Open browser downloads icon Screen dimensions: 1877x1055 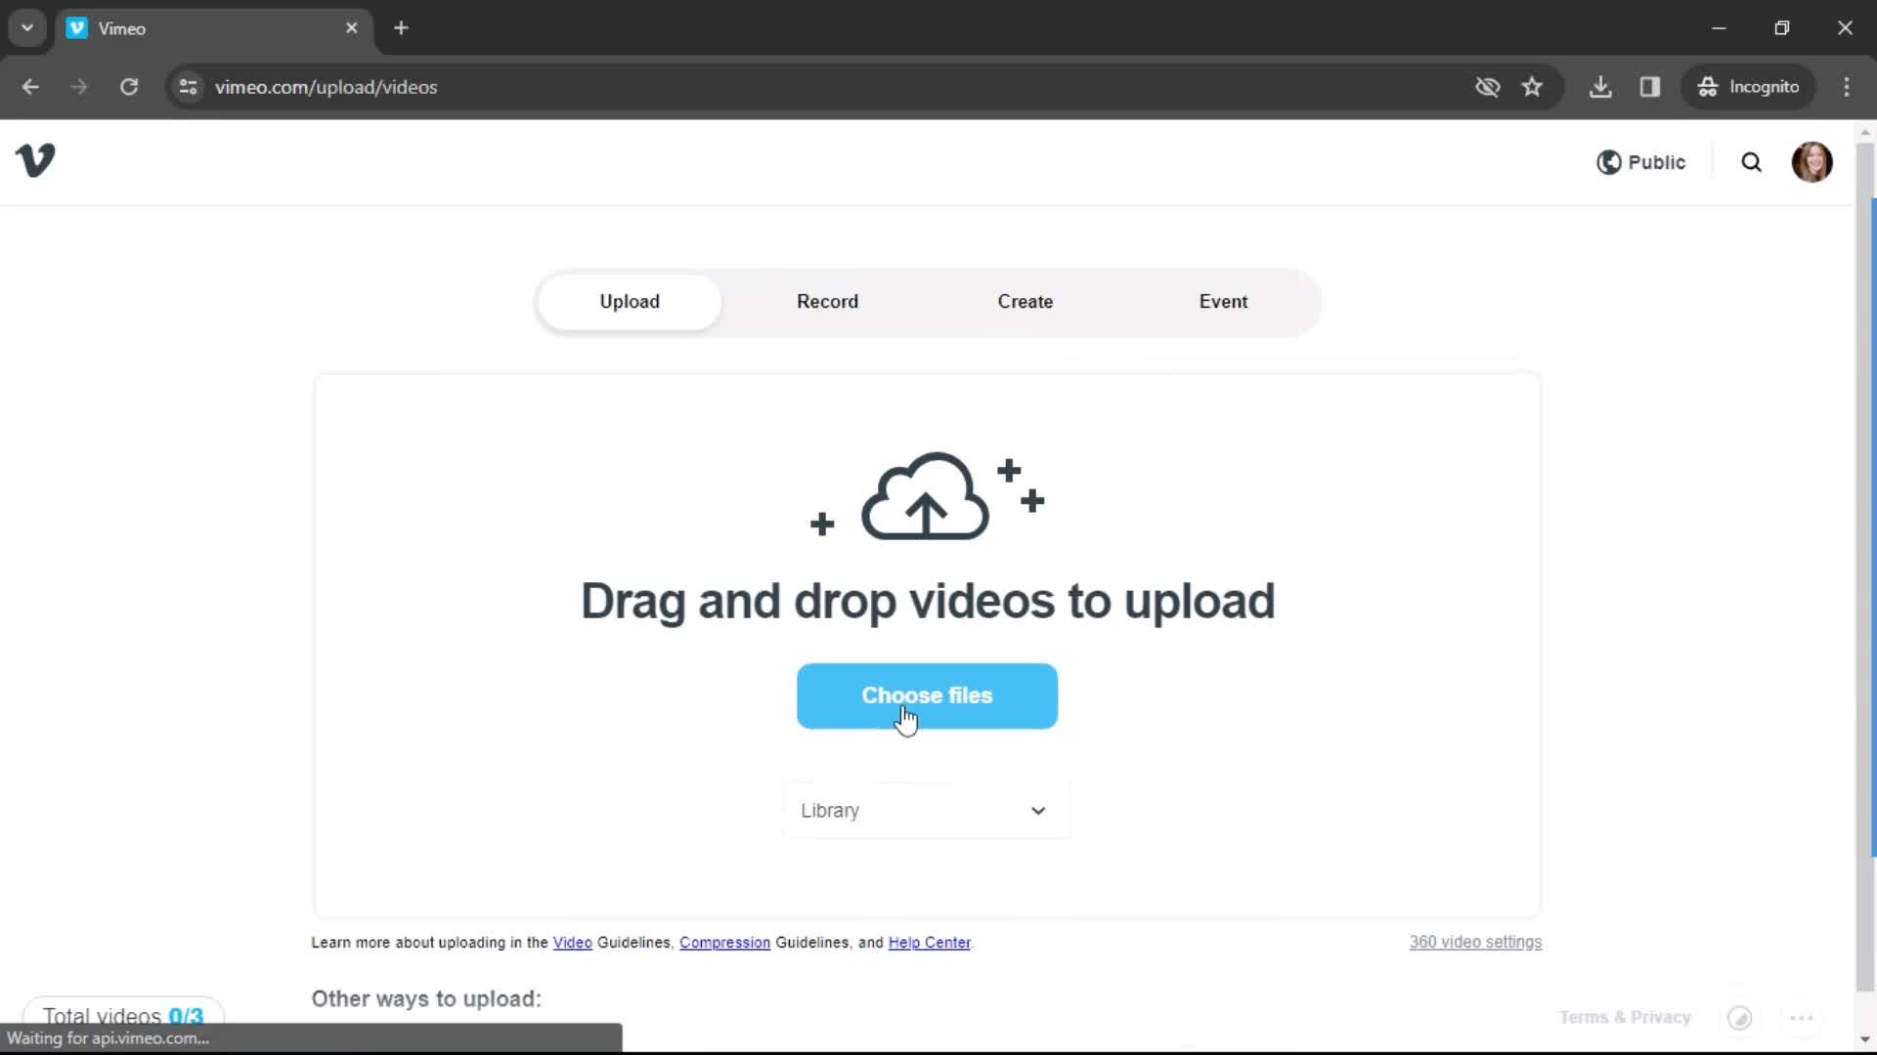coord(1600,87)
